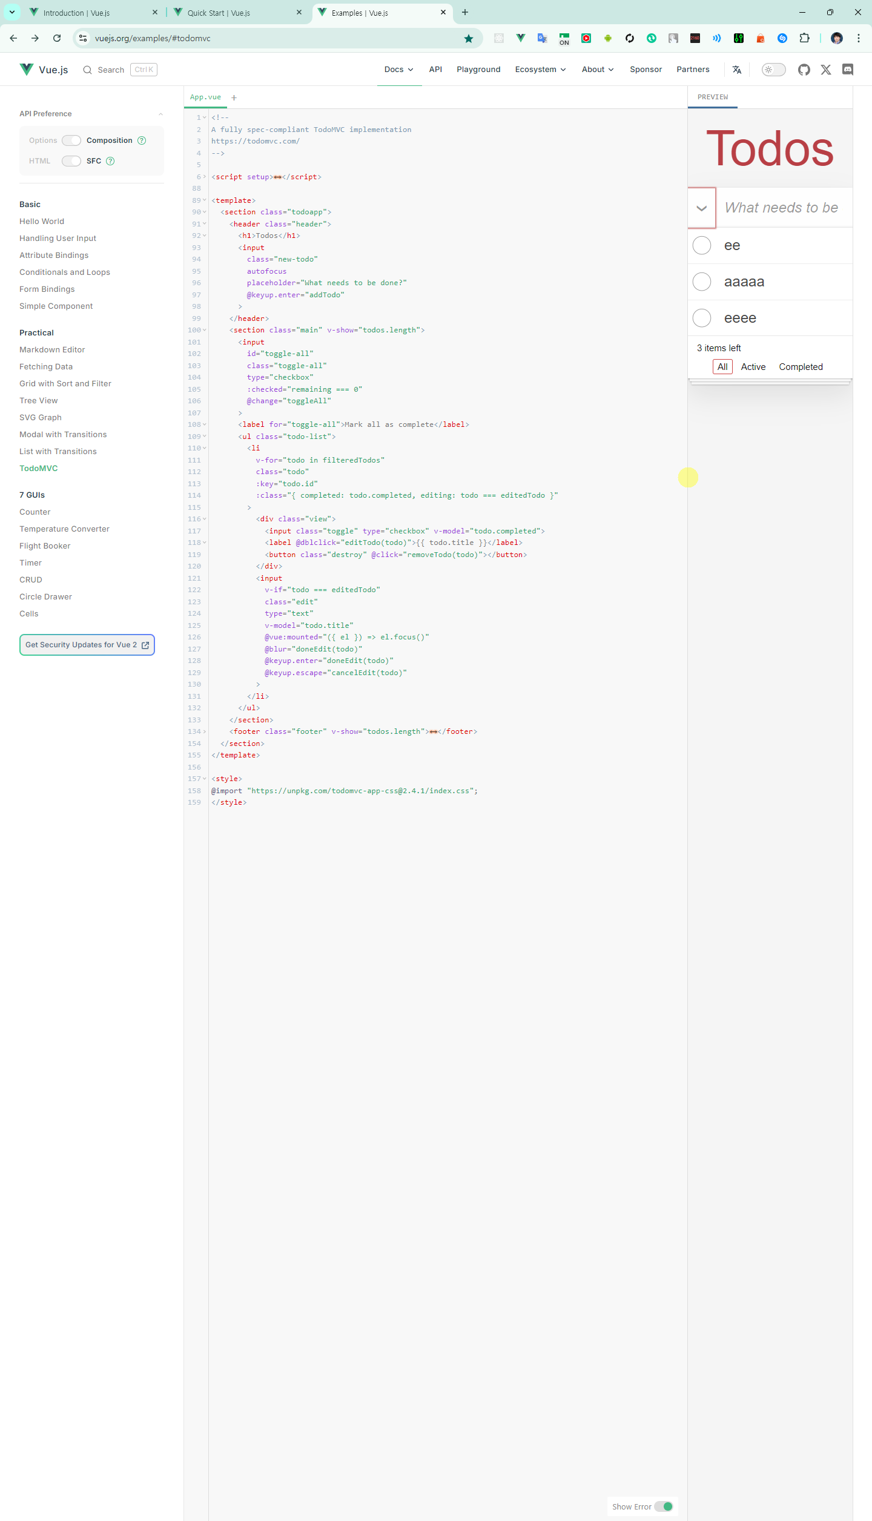This screenshot has width=872, height=1521.
Task: Open the X (Twitter) icon link
Action: pyautogui.click(x=826, y=70)
